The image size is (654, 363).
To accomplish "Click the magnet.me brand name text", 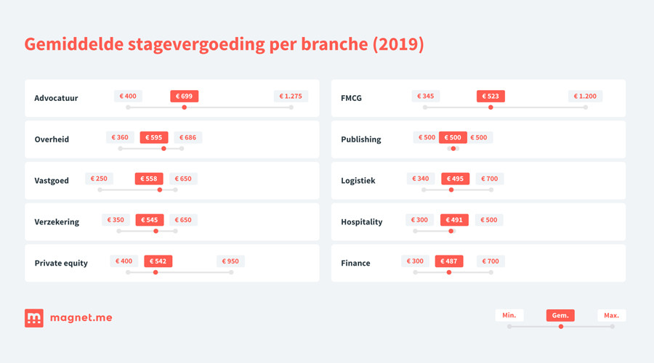I will point(81,318).
